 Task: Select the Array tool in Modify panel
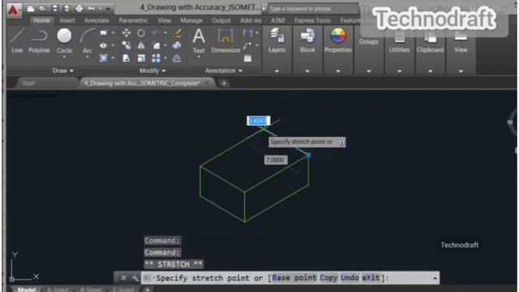pyautogui.click(x=156, y=58)
